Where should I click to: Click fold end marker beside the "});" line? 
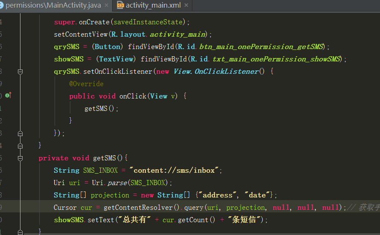coord(20,133)
